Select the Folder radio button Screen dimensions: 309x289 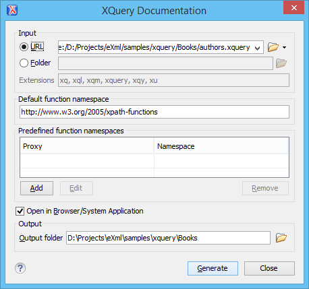(24, 63)
